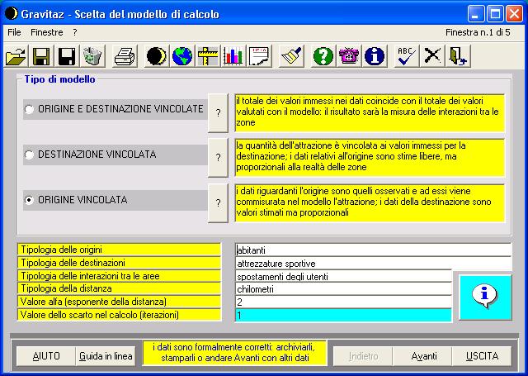Open the bar chart toolbar icon

point(234,55)
